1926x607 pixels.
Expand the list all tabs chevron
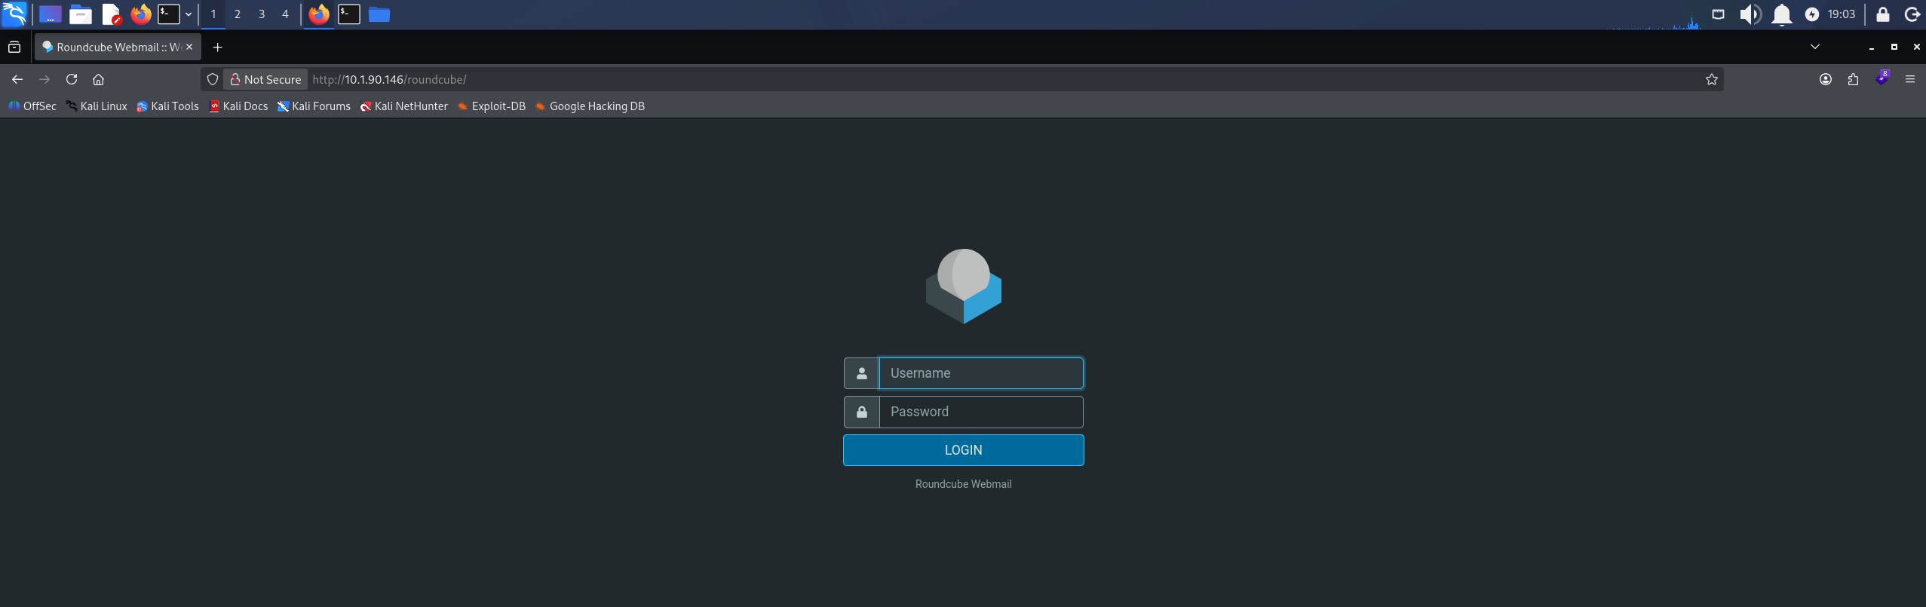pyautogui.click(x=1815, y=47)
